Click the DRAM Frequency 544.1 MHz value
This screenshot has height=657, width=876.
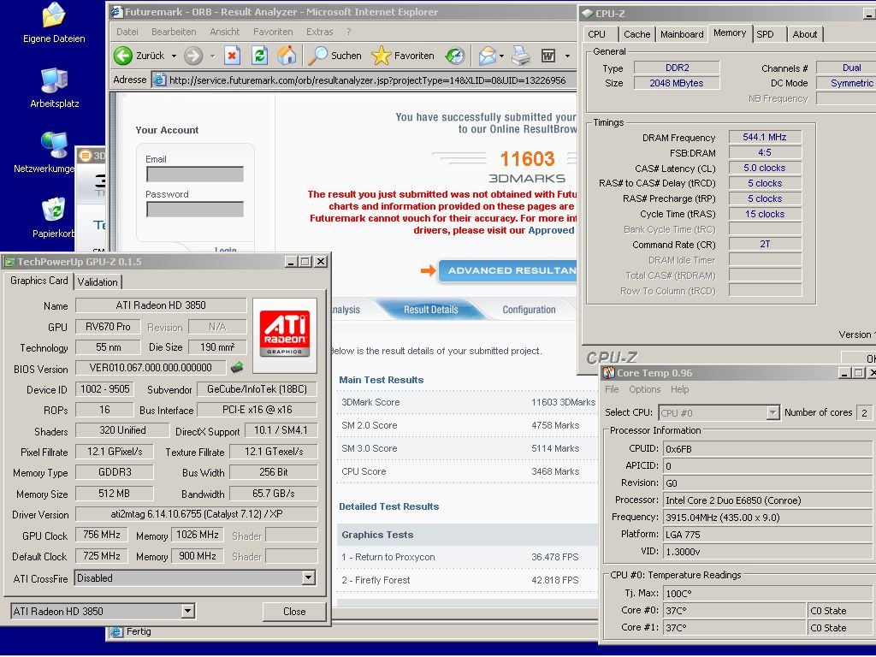coord(764,137)
